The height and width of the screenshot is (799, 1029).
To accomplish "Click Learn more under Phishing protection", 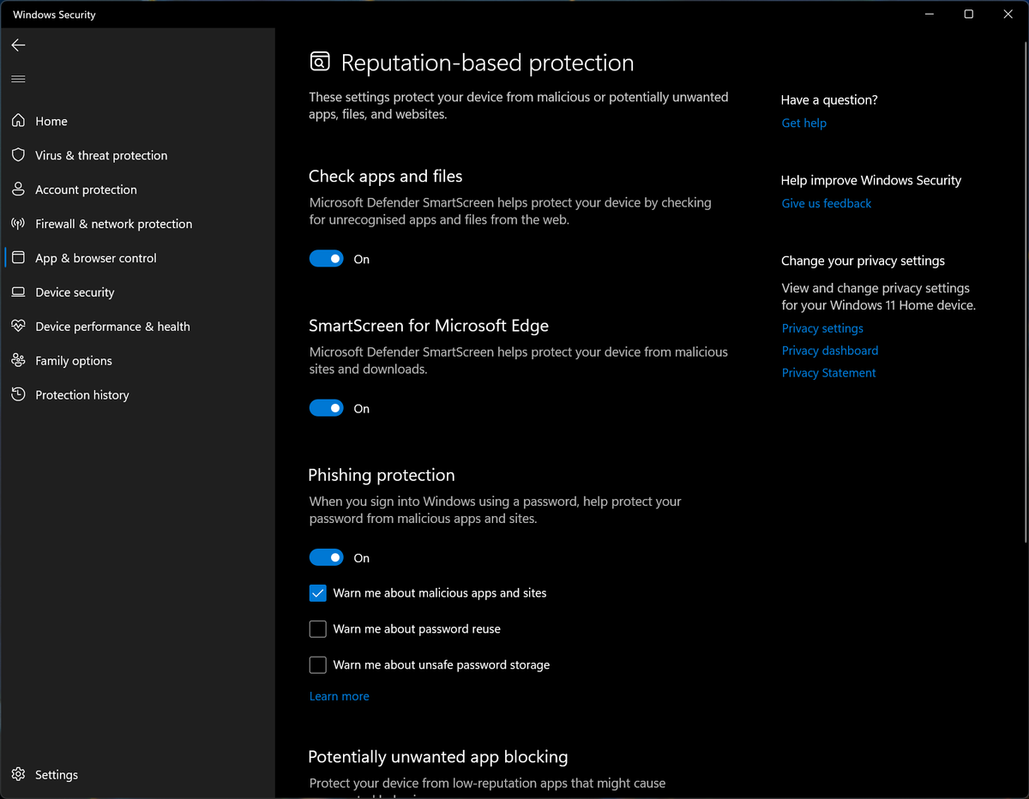I will [x=339, y=696].
